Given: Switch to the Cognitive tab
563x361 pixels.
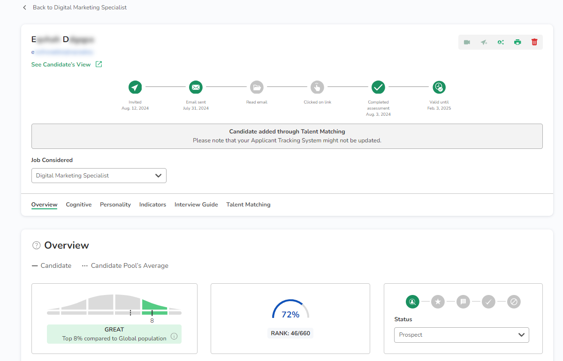Looking at the screenshot, I should [x=78, y=205].
